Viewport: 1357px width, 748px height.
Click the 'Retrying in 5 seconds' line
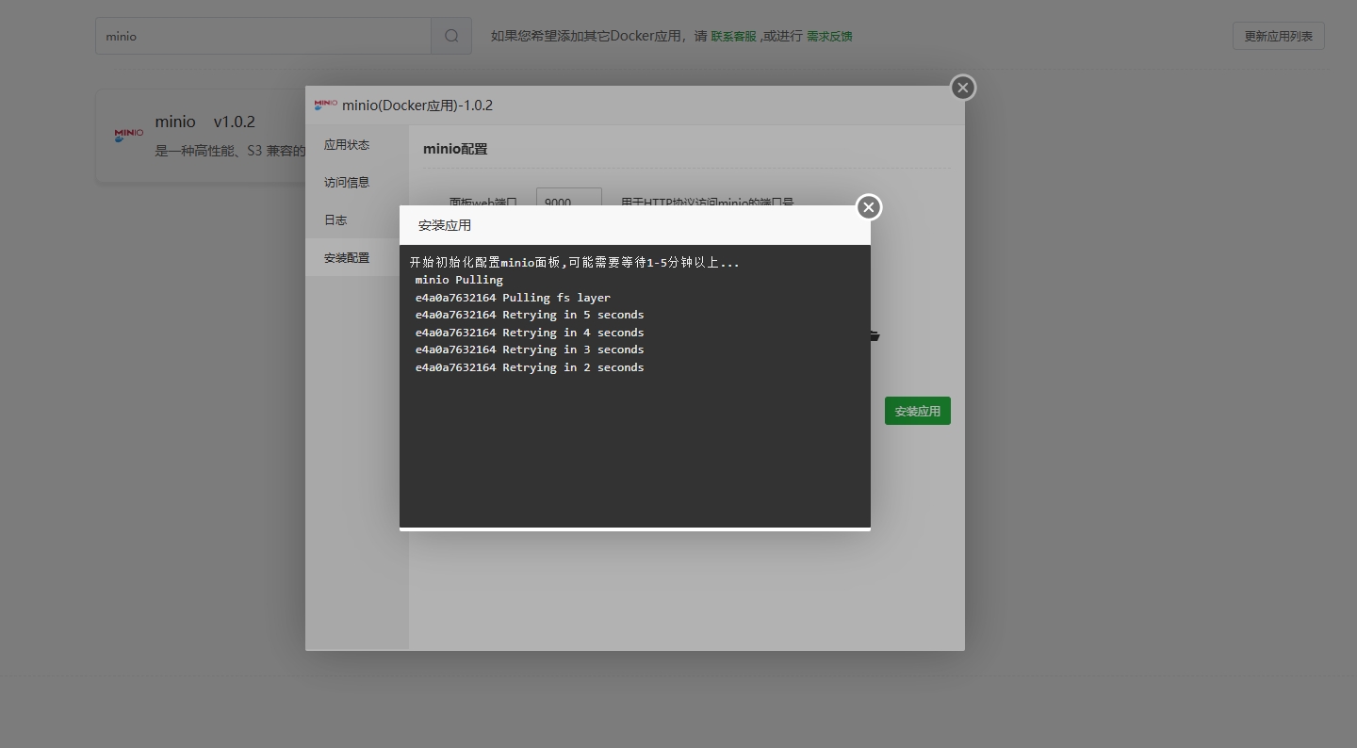(x=530, y=315)
